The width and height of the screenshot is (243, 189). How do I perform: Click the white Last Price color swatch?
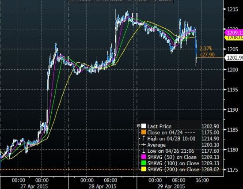(144, 126)
